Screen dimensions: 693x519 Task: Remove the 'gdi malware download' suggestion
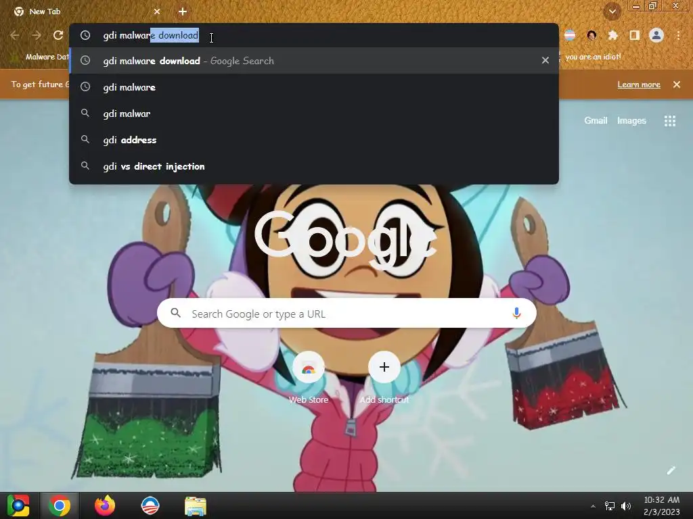click(545, 60)
